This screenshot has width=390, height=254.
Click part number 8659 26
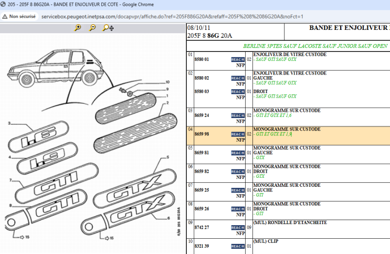(x=202, y=209)
